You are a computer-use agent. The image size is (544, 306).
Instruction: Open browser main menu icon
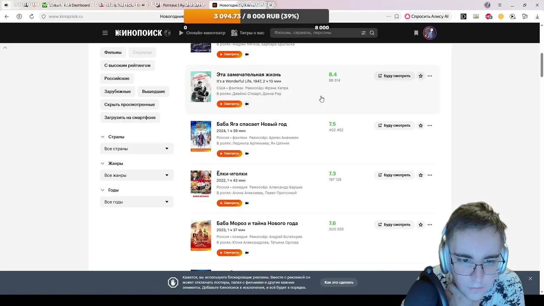[x=500, y=5]
